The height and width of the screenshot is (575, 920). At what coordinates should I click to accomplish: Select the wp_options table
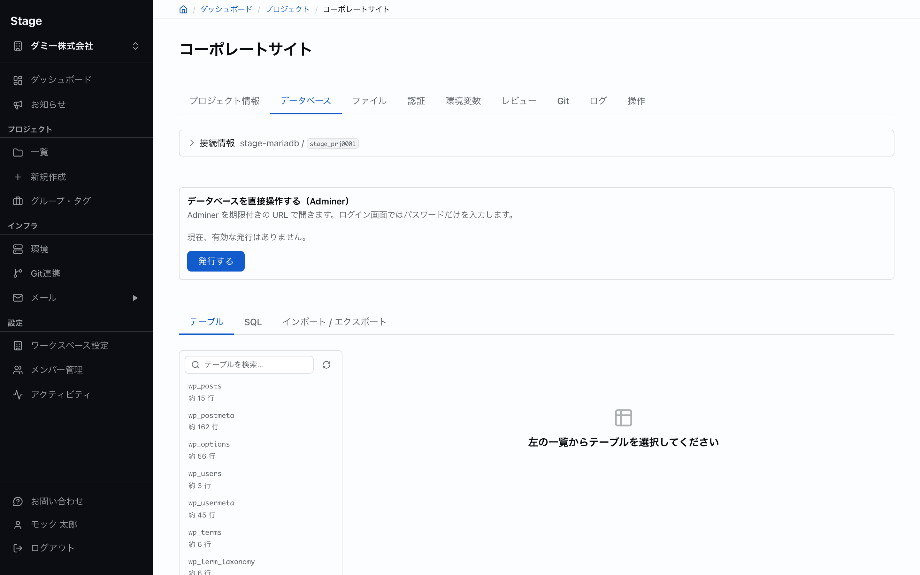[x=260, y=450]
